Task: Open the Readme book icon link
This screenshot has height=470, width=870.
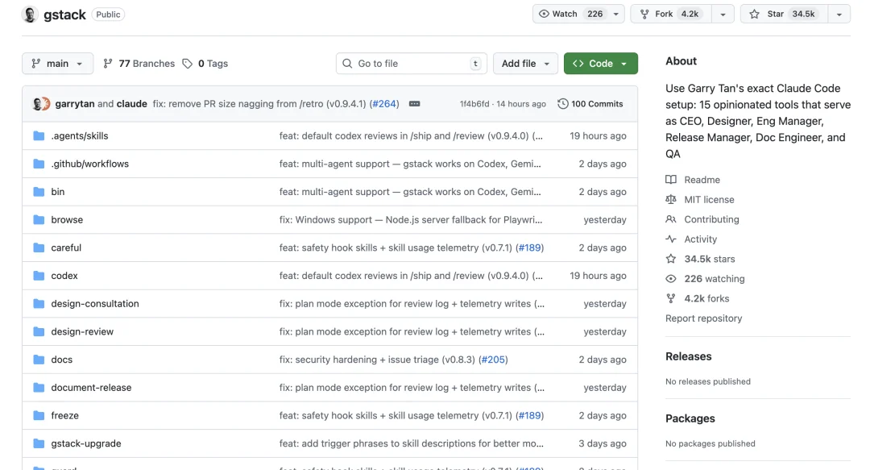Action: tap(671, 180)
